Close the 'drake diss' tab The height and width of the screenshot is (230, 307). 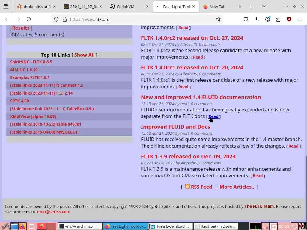pyautogui.click(x=54, y=7)
